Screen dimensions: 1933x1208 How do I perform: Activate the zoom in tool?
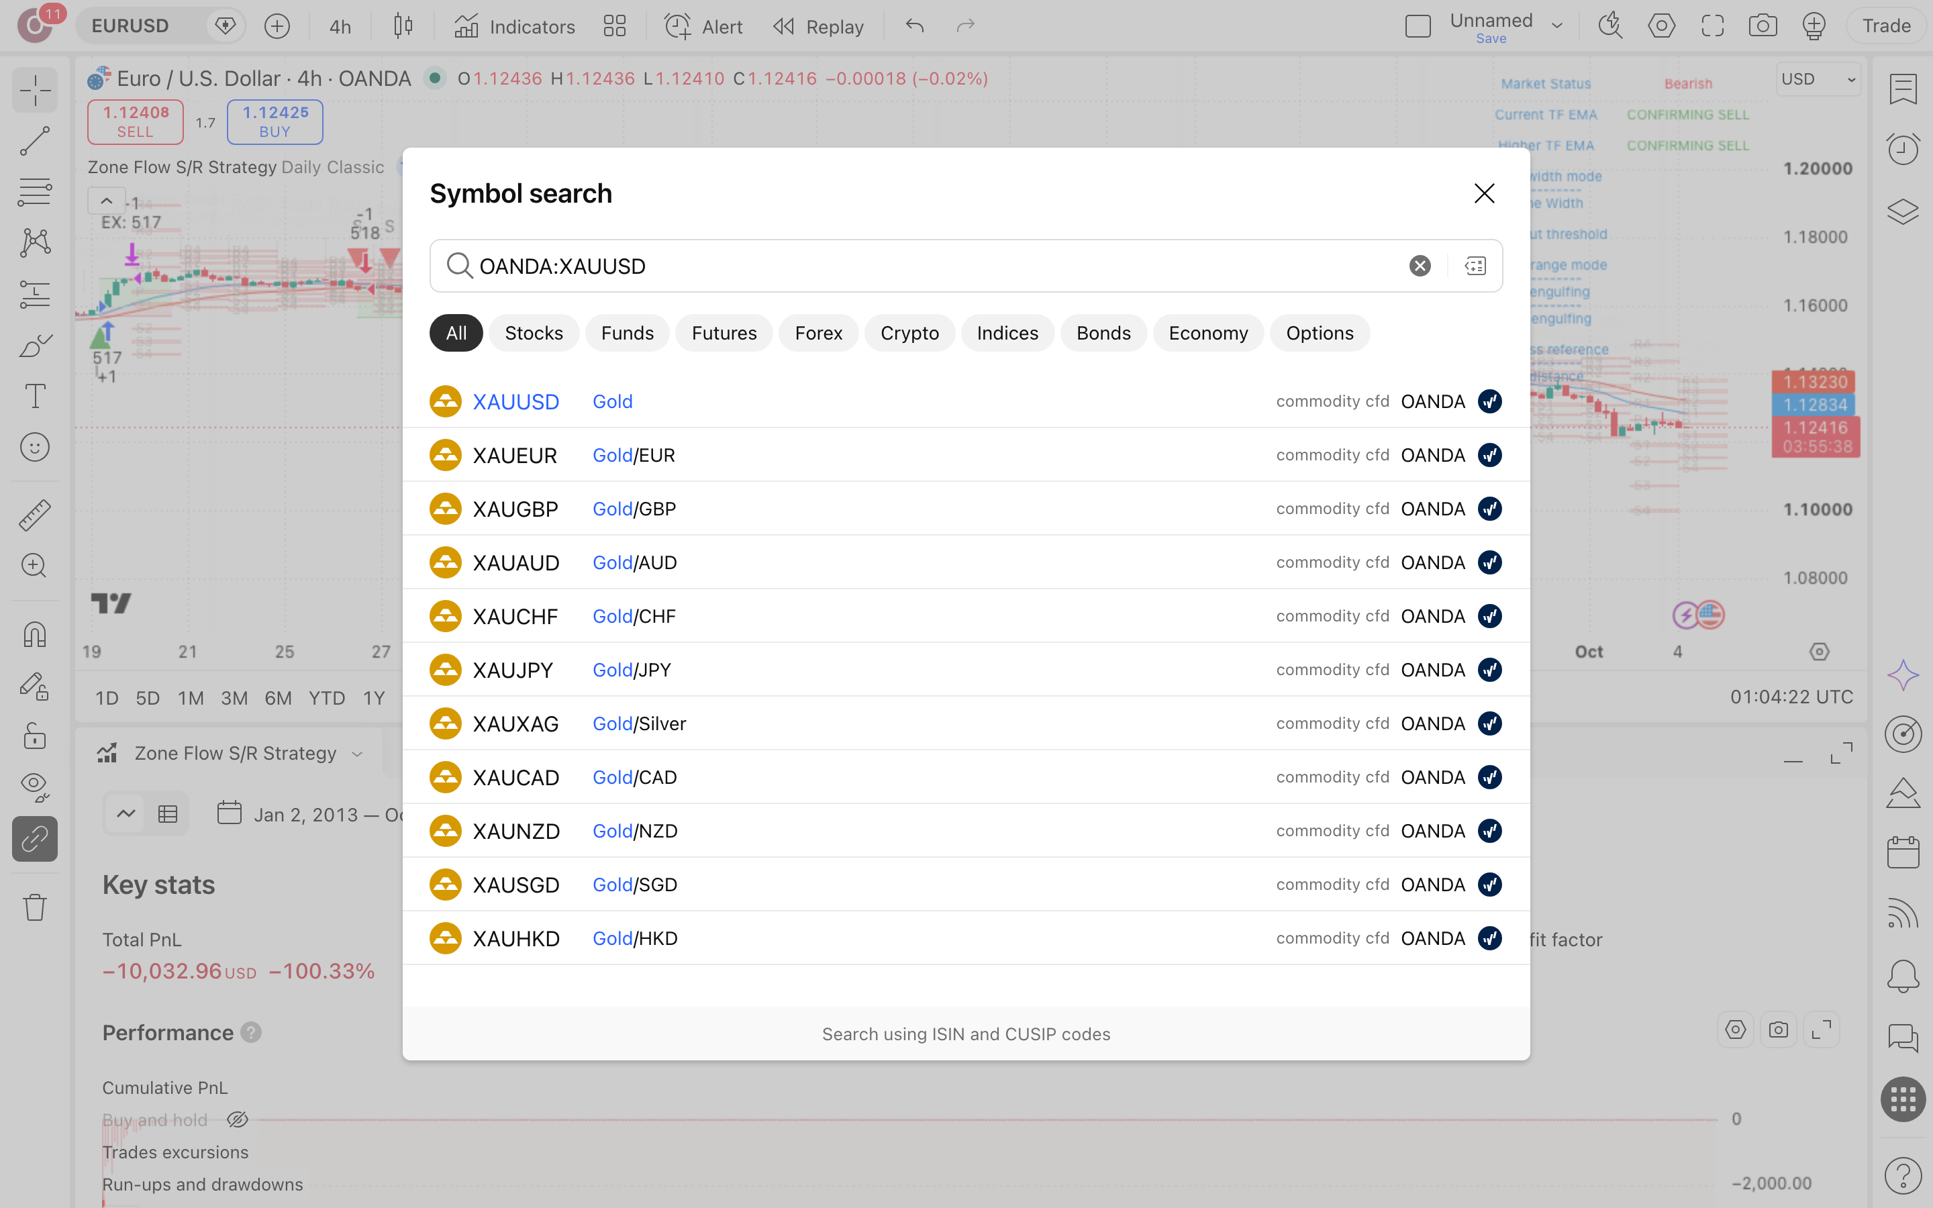(x=35, y=566)
